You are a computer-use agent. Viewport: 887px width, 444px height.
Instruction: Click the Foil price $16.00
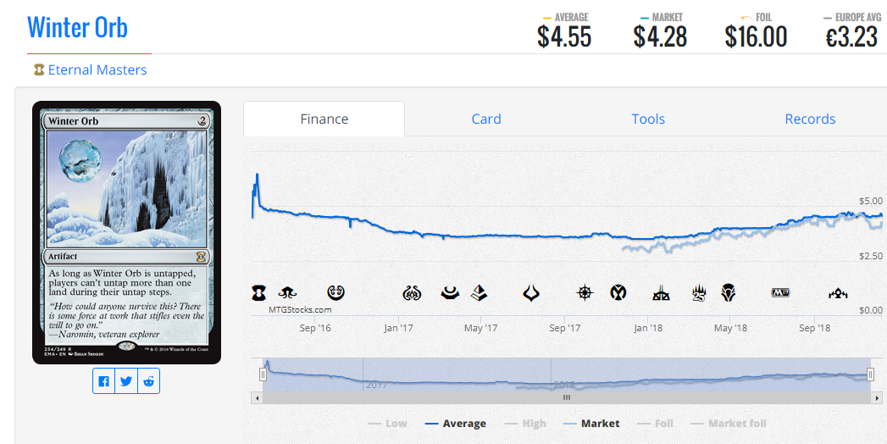tap(756, 36)
